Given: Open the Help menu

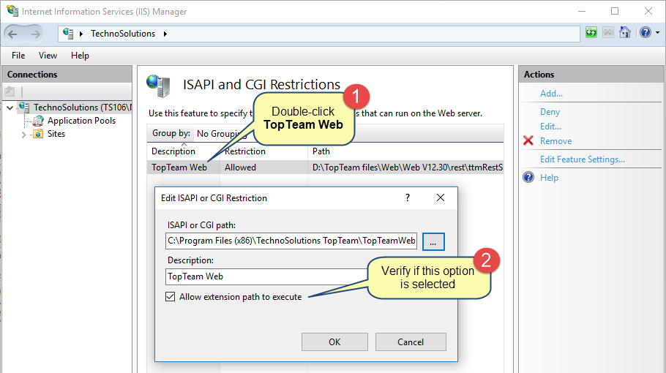Looking at the screenshot, I should click(80, 56).
